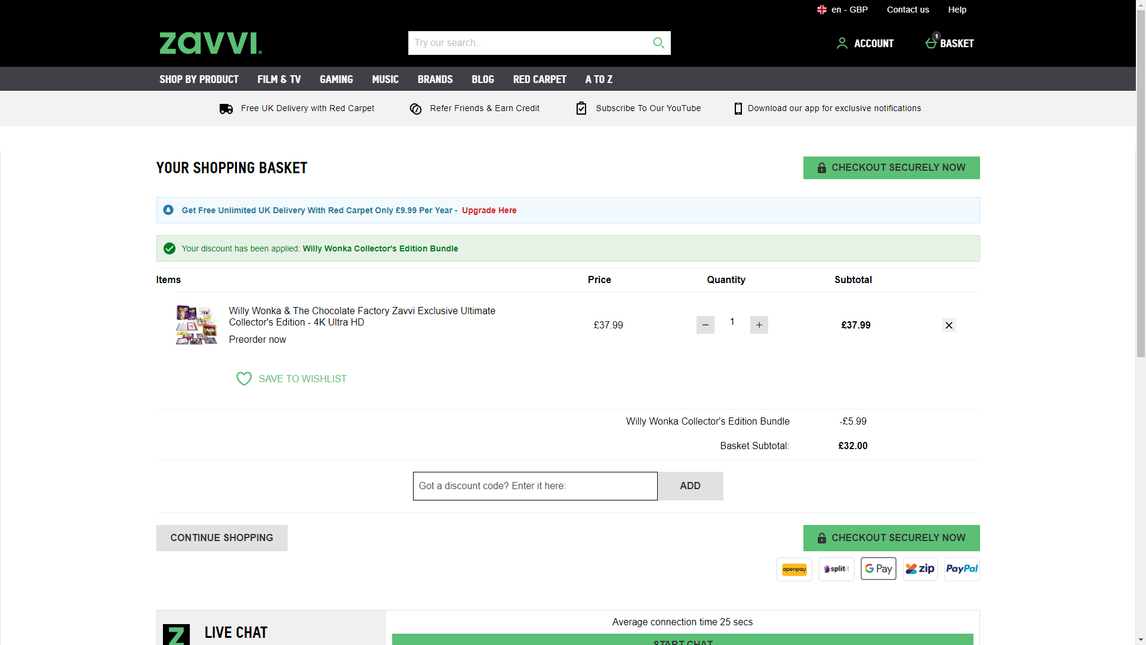Remove Willy Wonka item from basket

[949, 325]
